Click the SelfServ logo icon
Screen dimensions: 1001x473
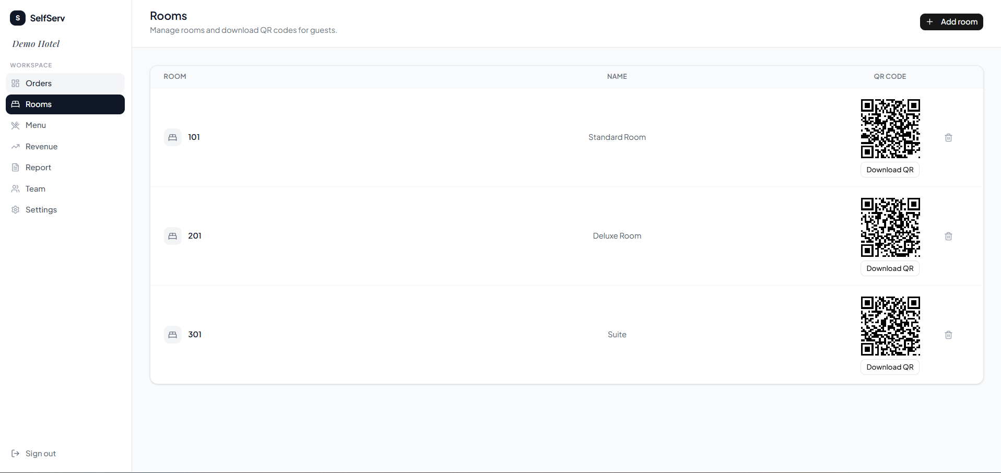click(18, 18)
